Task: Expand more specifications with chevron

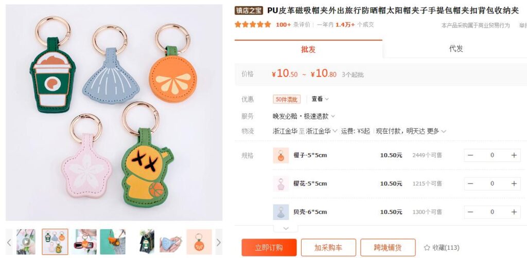Action: coord(286,228)
